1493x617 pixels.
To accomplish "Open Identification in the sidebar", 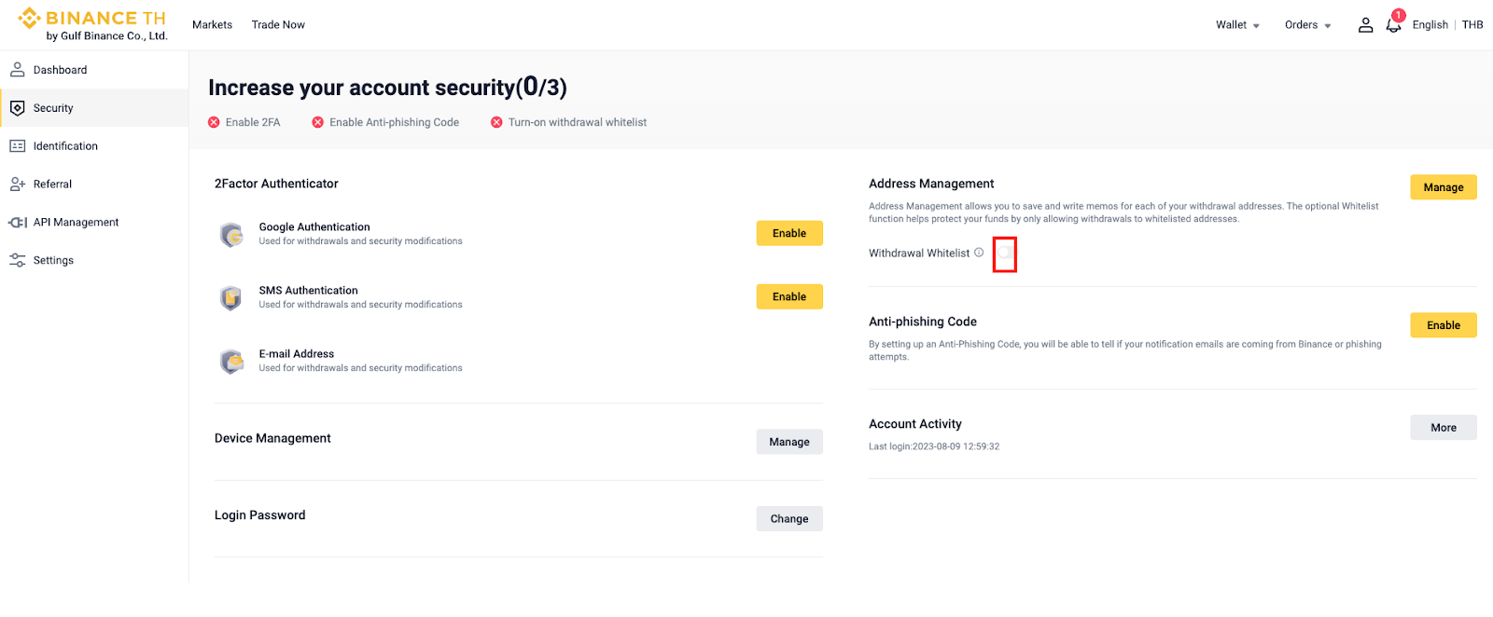I will pyautogui.click(x=65, y=146).
